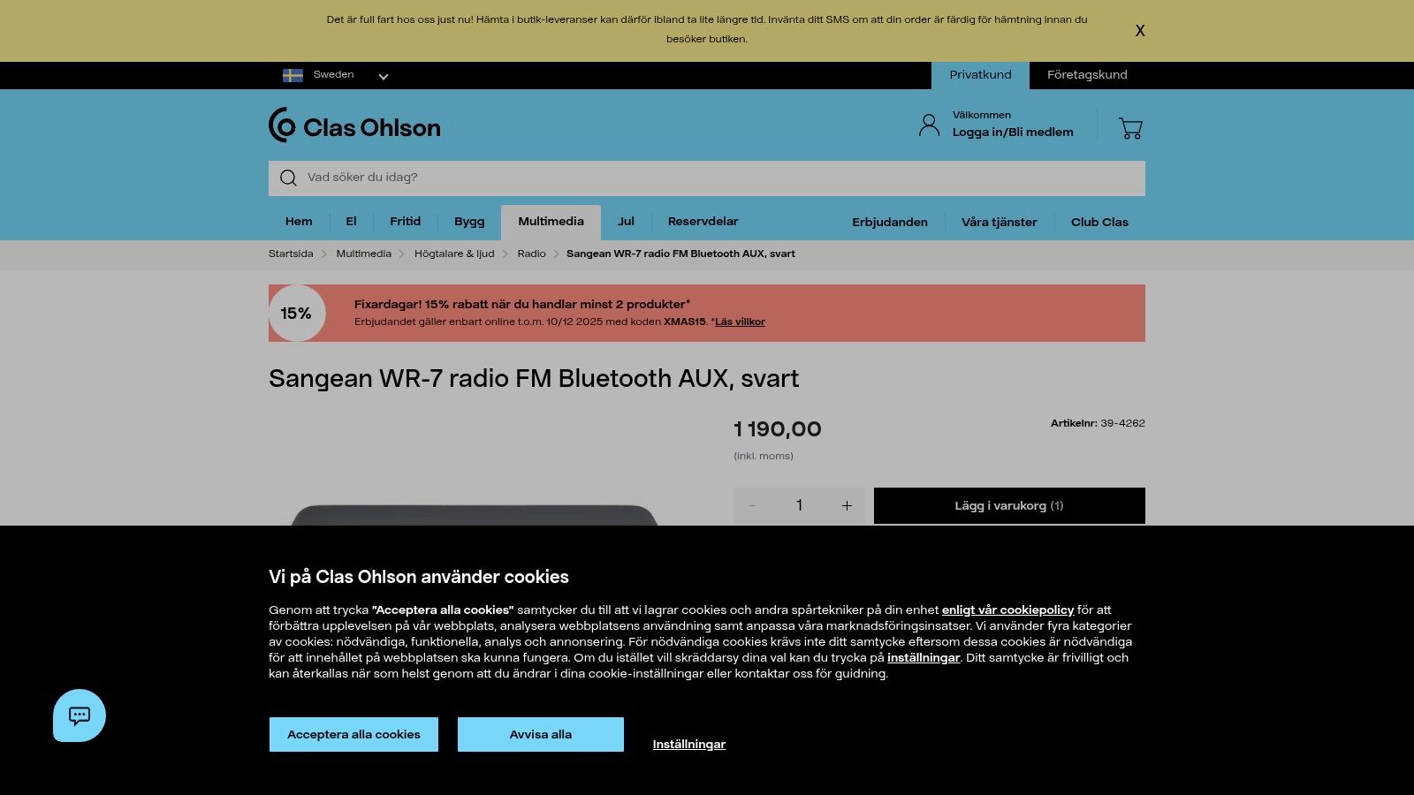Click the quantity field showing 1

click(x=799, y=505)
